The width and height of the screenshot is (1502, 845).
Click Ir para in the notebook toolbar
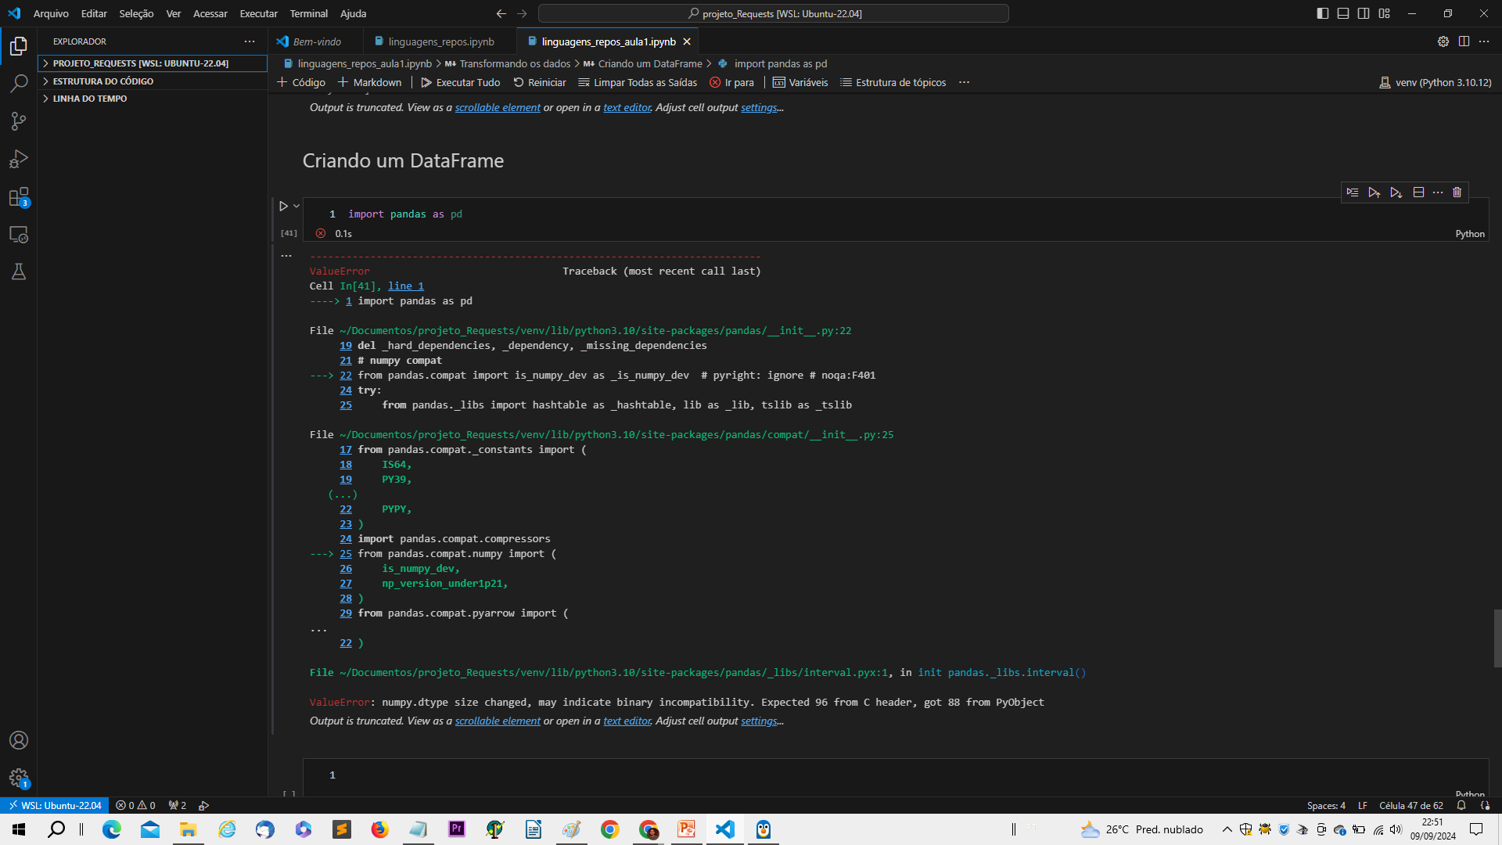click(732, 82)
